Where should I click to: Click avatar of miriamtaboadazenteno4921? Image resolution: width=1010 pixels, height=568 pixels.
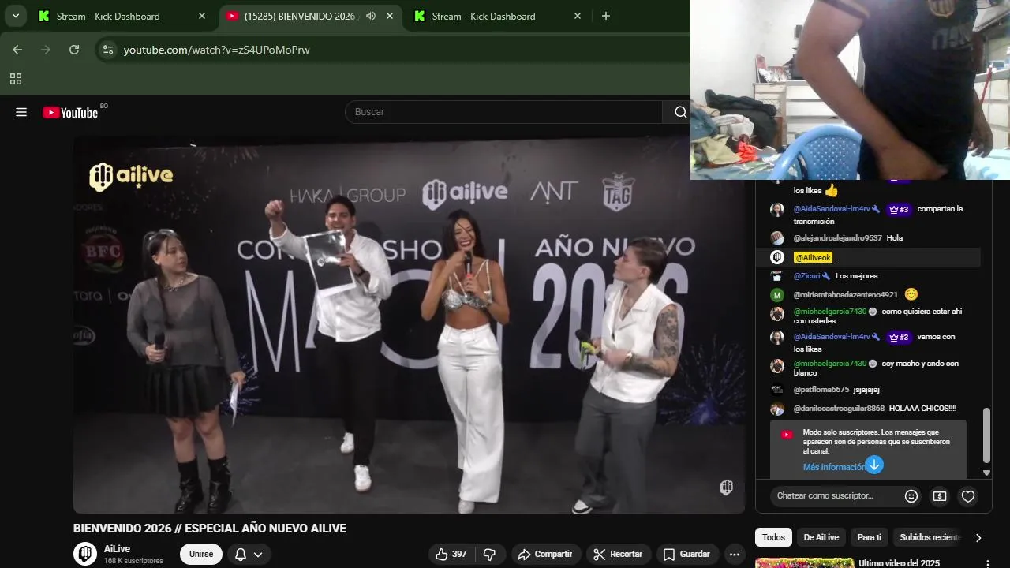[x=777, y=295]
